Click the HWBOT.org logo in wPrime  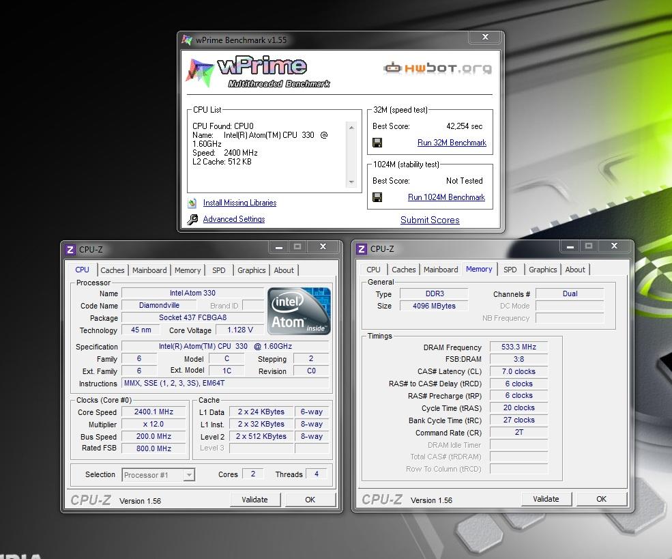pos(437,68)
